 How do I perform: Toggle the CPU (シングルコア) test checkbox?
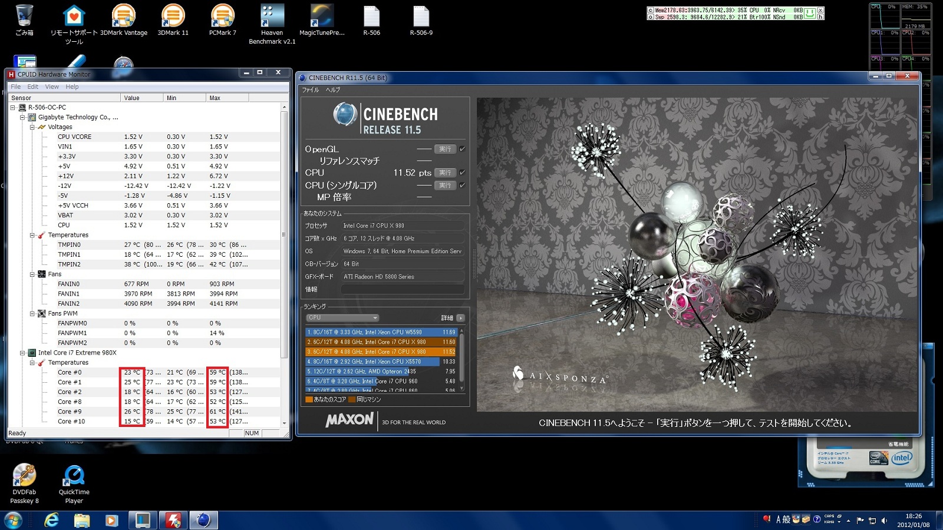(x=462, y=185)
